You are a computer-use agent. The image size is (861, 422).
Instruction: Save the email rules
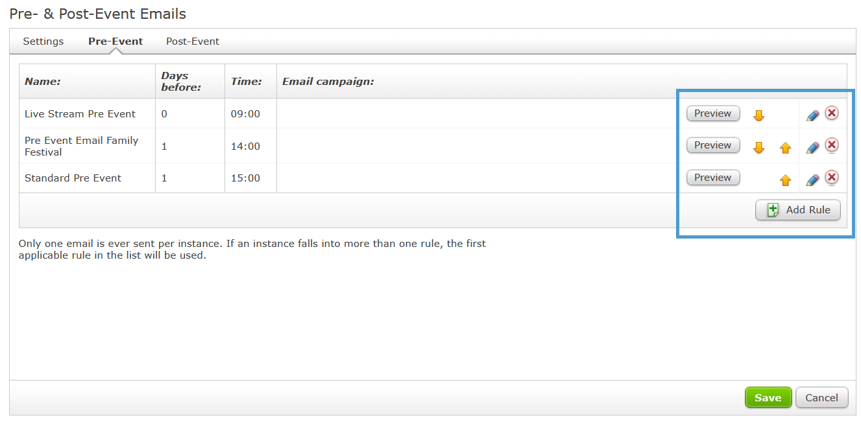click(768, 397)
